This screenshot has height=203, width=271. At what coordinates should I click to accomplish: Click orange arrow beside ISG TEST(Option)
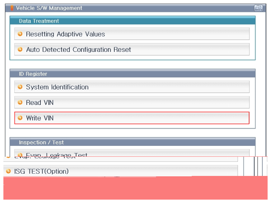pos(8,171)
